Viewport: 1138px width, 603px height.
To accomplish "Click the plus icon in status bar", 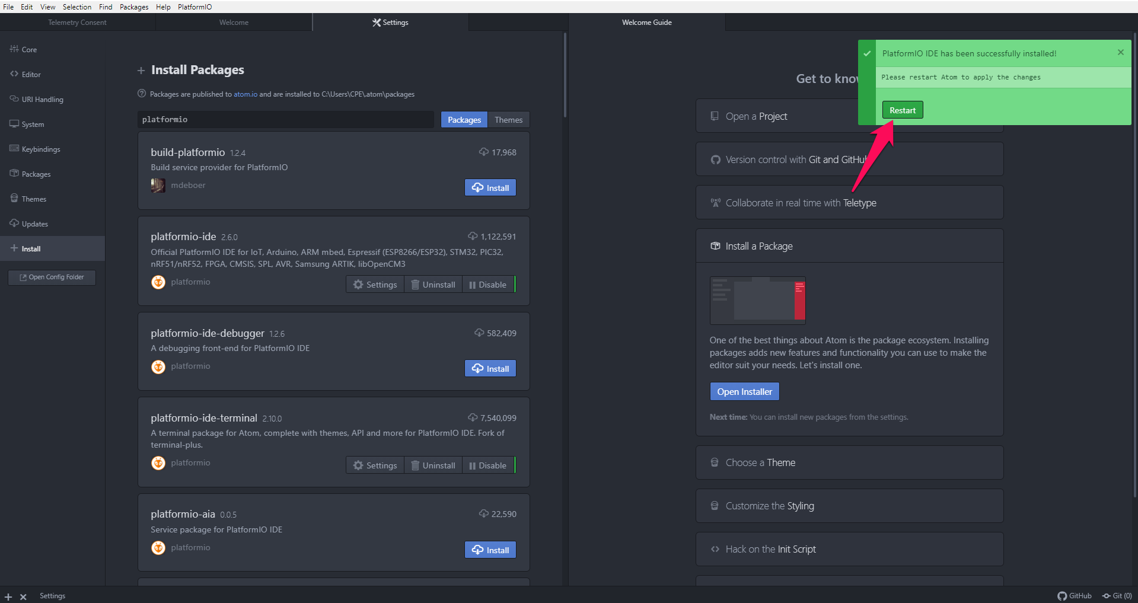I will pos(8,596).
